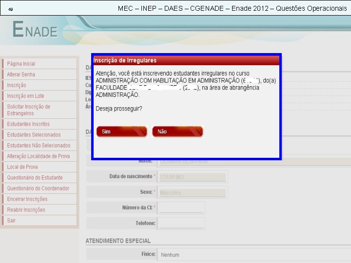
Task: Open Página Inicial in sidebar
Action: 21,64
